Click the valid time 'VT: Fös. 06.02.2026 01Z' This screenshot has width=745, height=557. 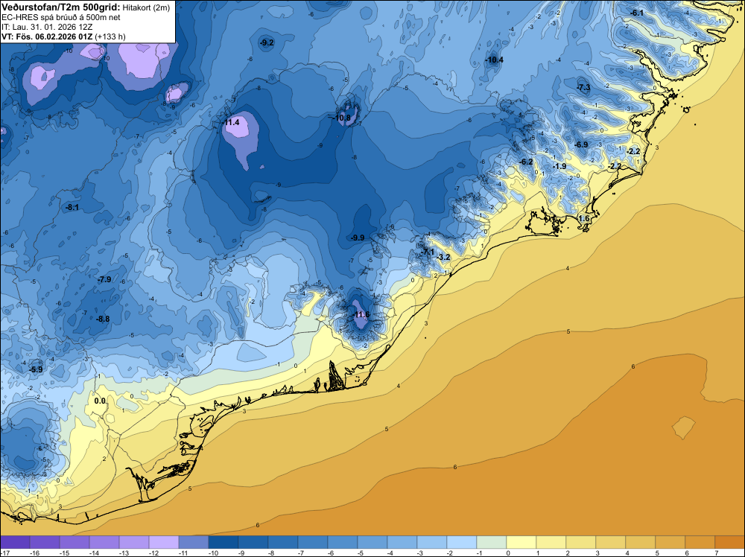coord(47,36)
